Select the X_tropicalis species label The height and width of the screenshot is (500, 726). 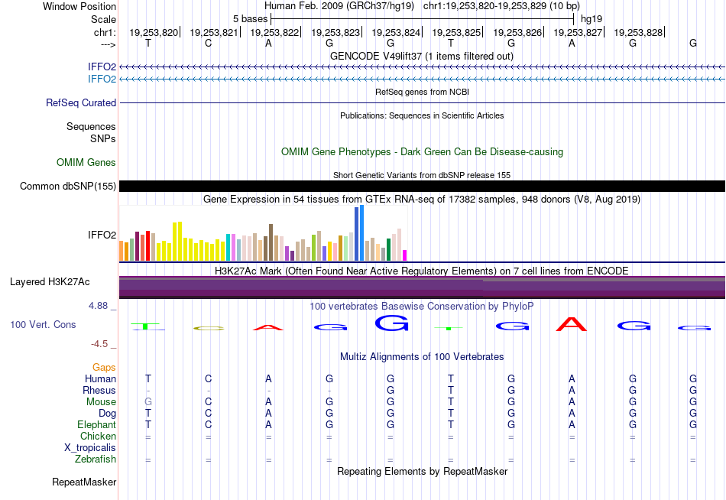[x=90, y=448]
